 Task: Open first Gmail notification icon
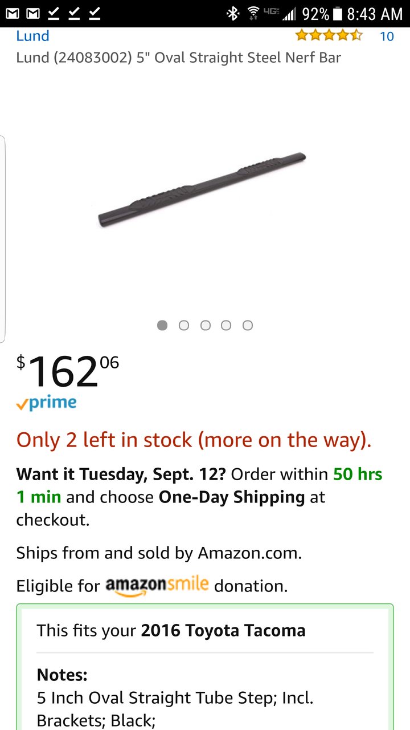coord(13,14)
